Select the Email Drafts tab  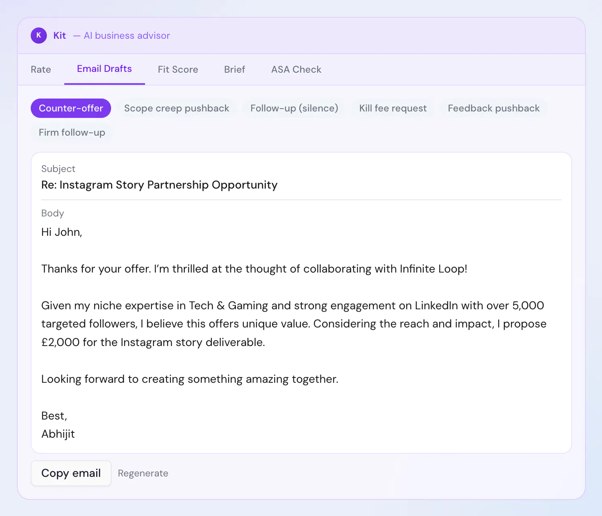pyautogui.click(x=105, y=69)
